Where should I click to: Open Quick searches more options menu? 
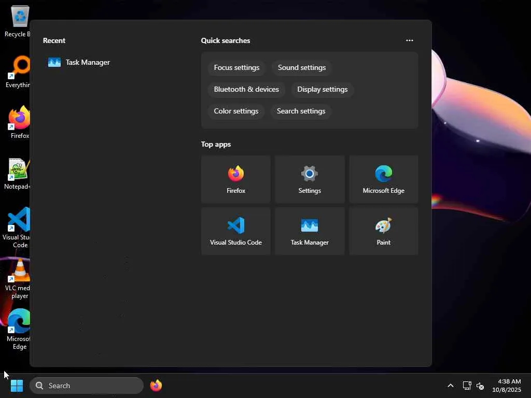pyautogui.click(x=410, y=40)
